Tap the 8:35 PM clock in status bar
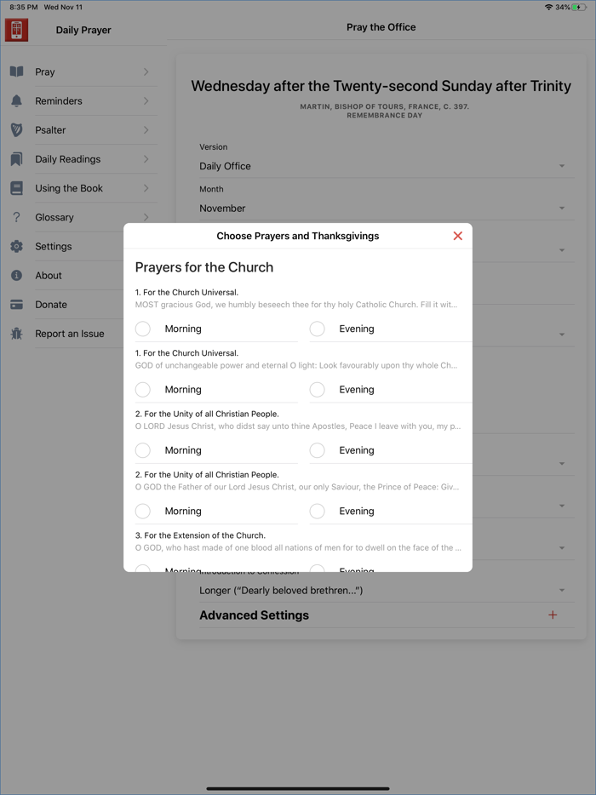596x795 pixels. [24, 7]
